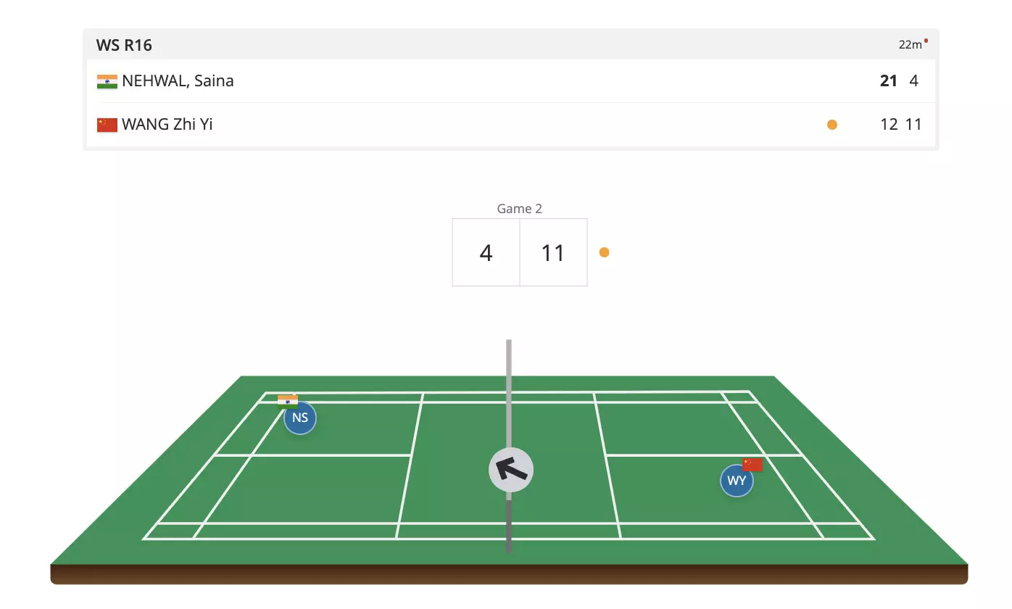Click the orange dot beside the Game 2 score
Image resolution: width=1012 pixels, height=609 pixels.
tap(604, 252)
